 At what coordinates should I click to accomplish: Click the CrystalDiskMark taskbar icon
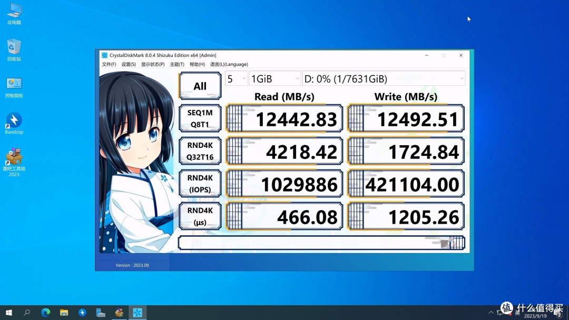click(x=138, y=313)
